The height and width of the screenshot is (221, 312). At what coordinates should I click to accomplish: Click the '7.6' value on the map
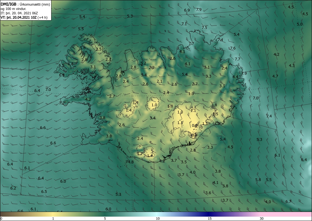(233, 48)
